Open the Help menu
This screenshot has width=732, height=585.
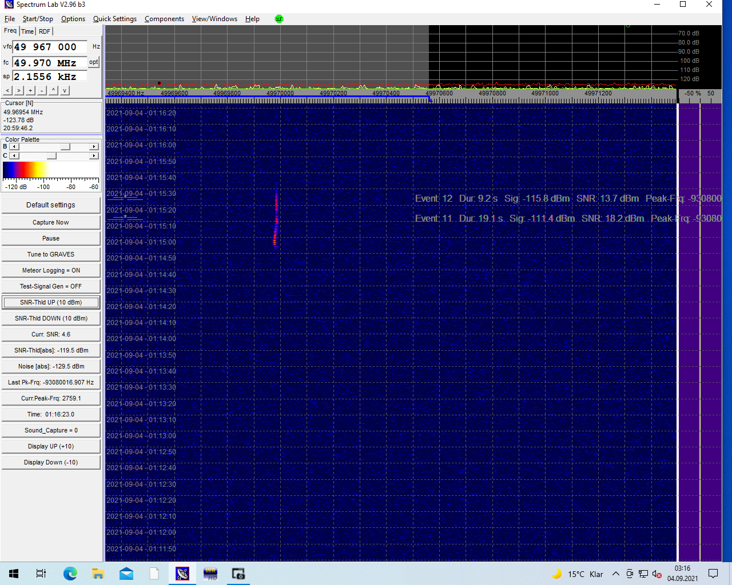point(252,19)
